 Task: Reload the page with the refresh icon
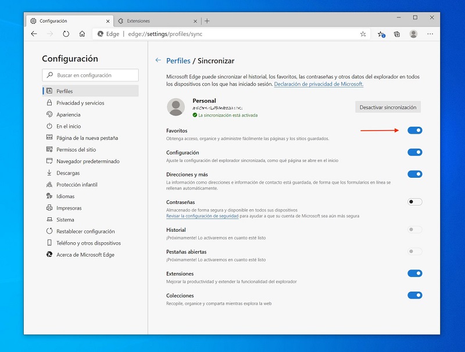[x=66, y=34]
